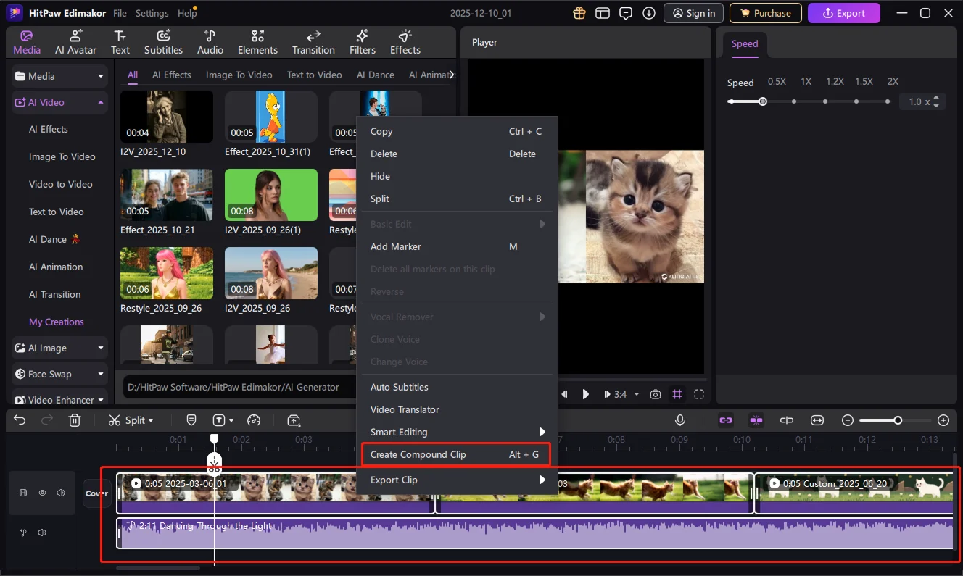Switch to the Text to Video tab
Image resolution: width=963 pixels, height=576 pixels.
point(315,75)
